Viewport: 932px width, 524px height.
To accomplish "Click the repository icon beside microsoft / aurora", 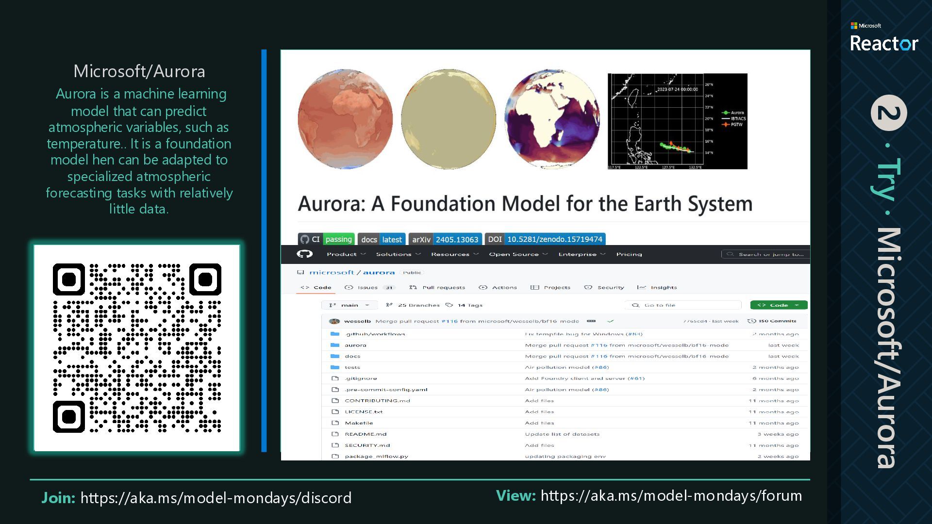I will click(300, 272).
